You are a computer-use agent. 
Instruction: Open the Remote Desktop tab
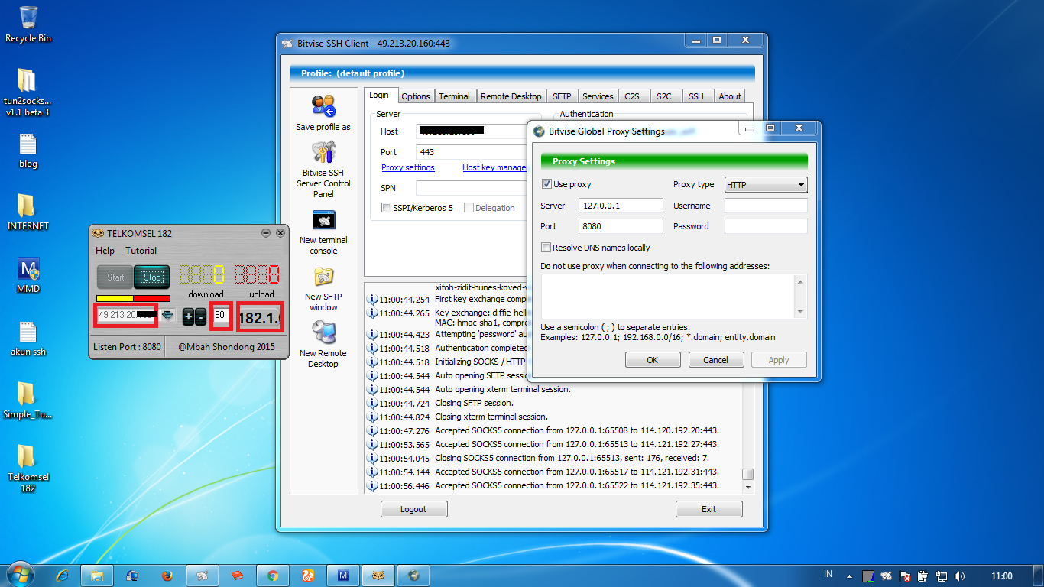[511, 96]
